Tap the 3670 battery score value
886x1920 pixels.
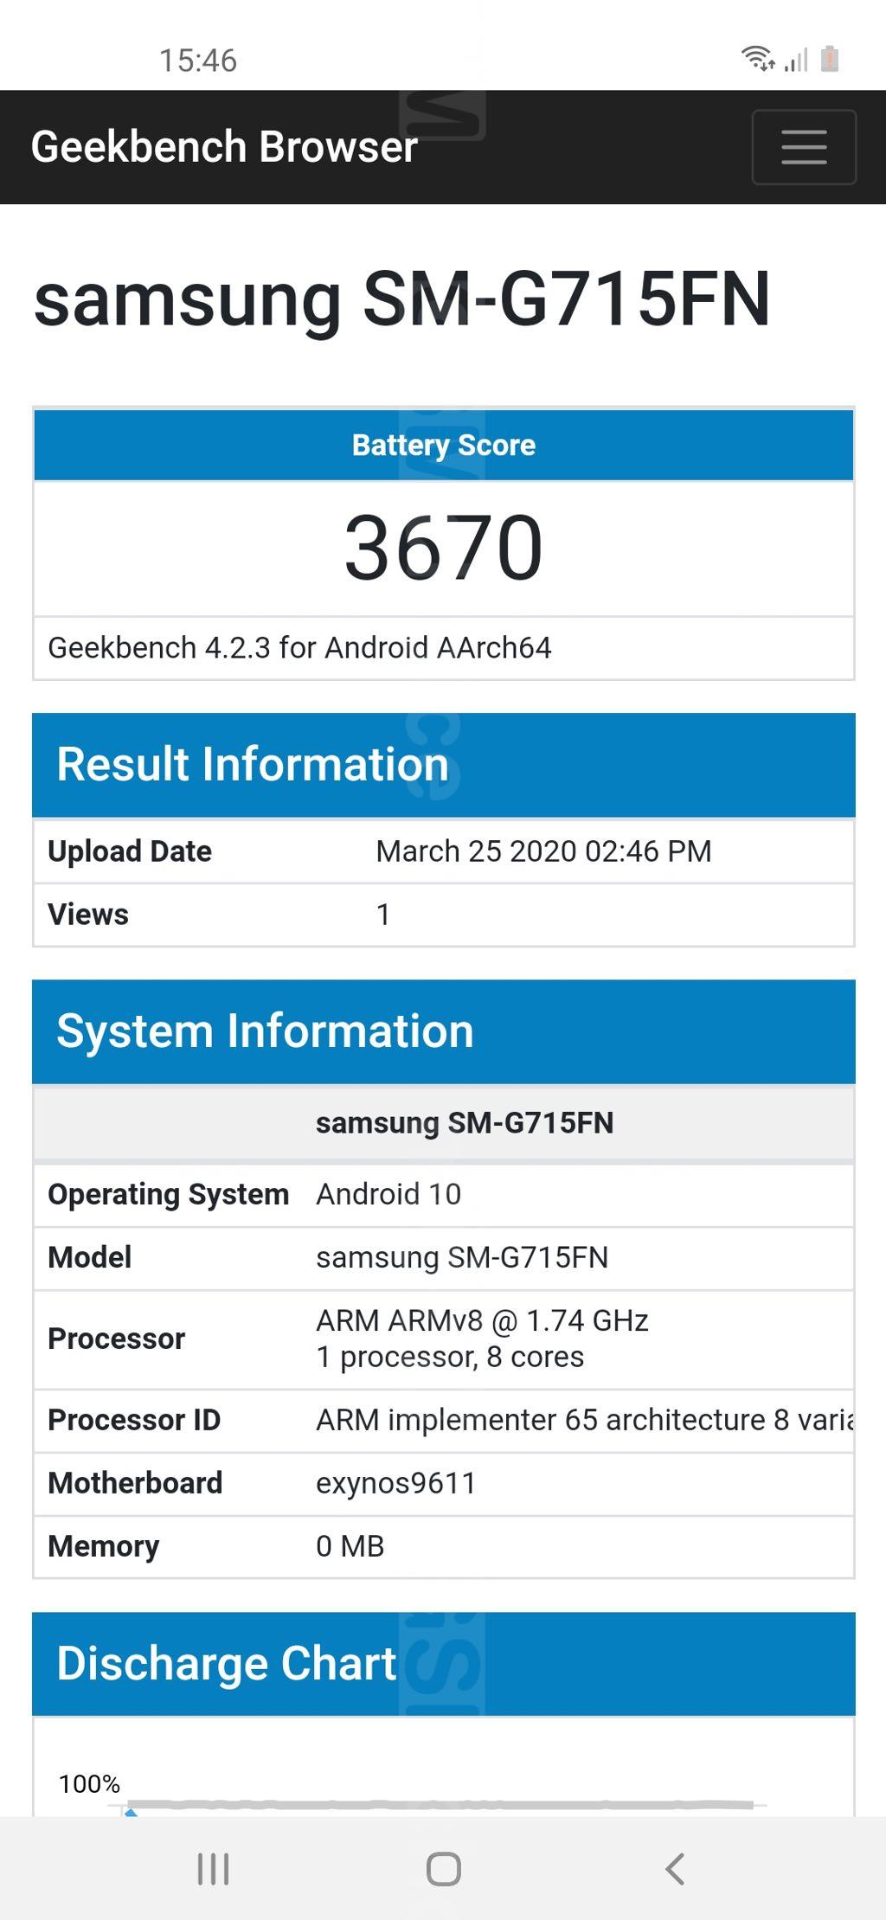[443, 548]
